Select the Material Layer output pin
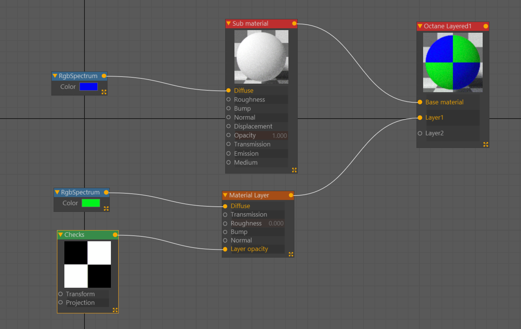 coord(291,195)
